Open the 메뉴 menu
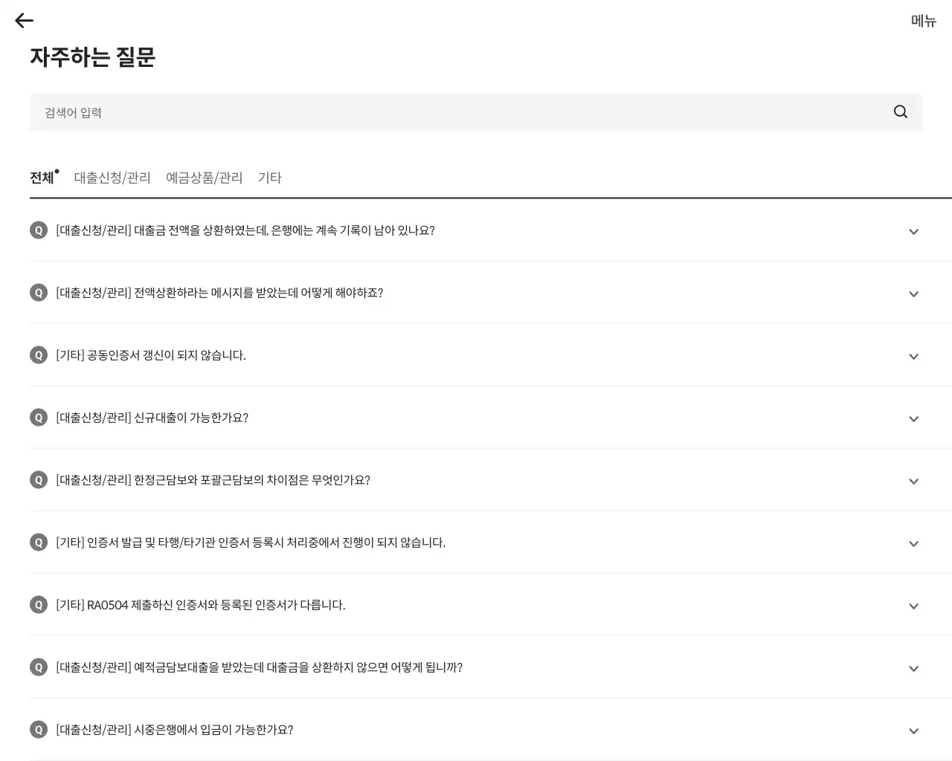The width and height of the screenshot is (952, 761). (924, 21)
